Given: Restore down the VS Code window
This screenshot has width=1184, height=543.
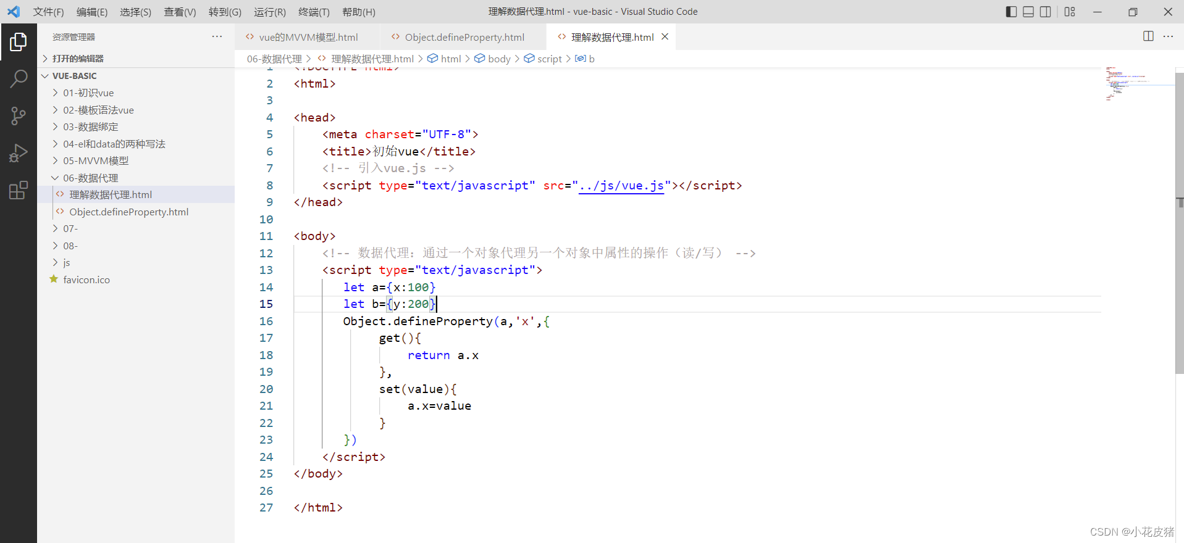Looking at the screenshot, I should tap(1133, 12).
